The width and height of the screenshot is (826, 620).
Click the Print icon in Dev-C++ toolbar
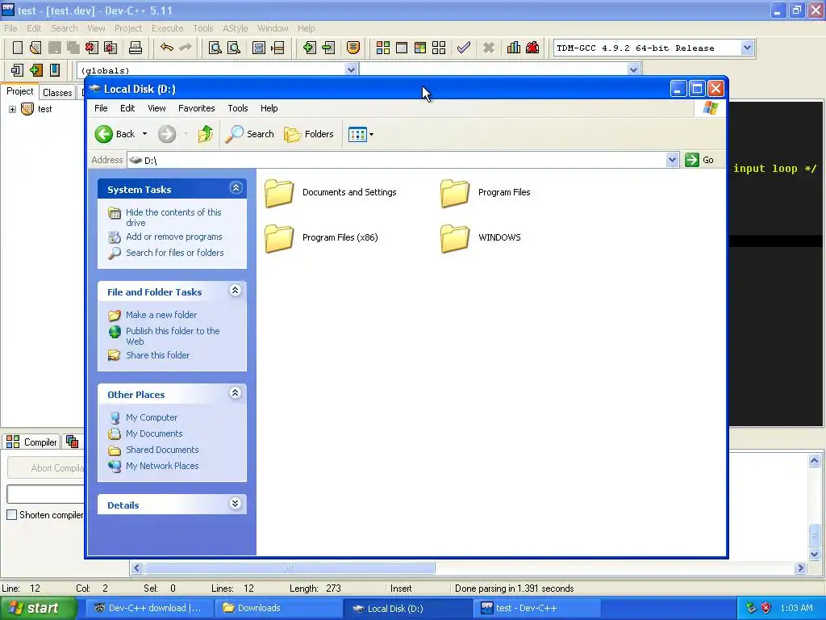[x=136, y=48]
